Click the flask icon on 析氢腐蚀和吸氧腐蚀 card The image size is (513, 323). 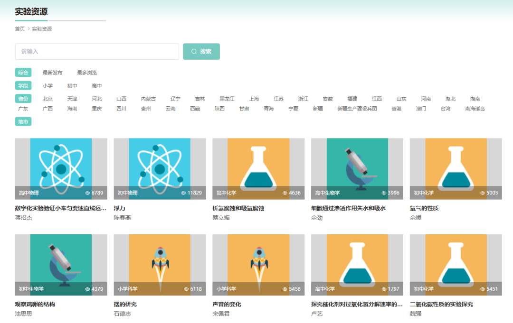point(258,167)
